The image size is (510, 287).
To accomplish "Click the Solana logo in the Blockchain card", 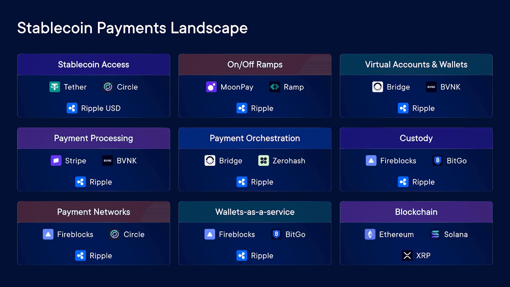I will tap(435, 234).
